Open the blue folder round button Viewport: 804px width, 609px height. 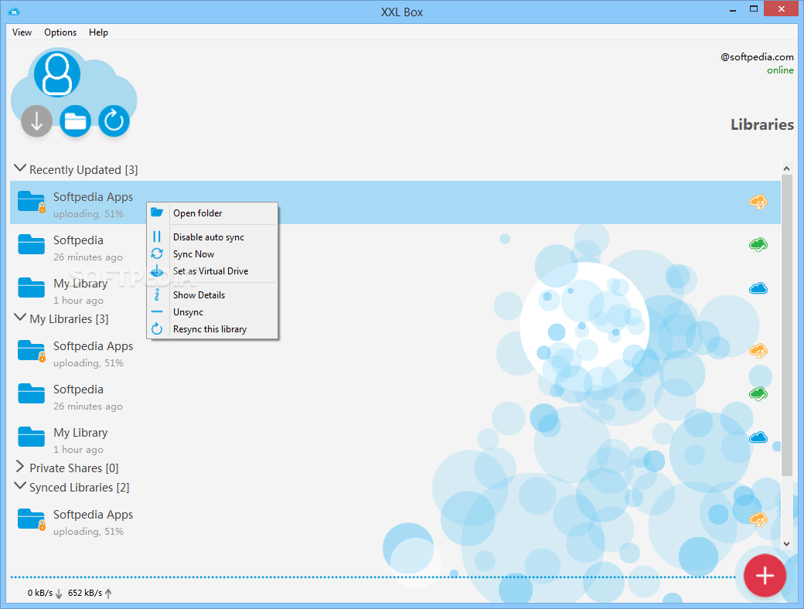(76, 121)
